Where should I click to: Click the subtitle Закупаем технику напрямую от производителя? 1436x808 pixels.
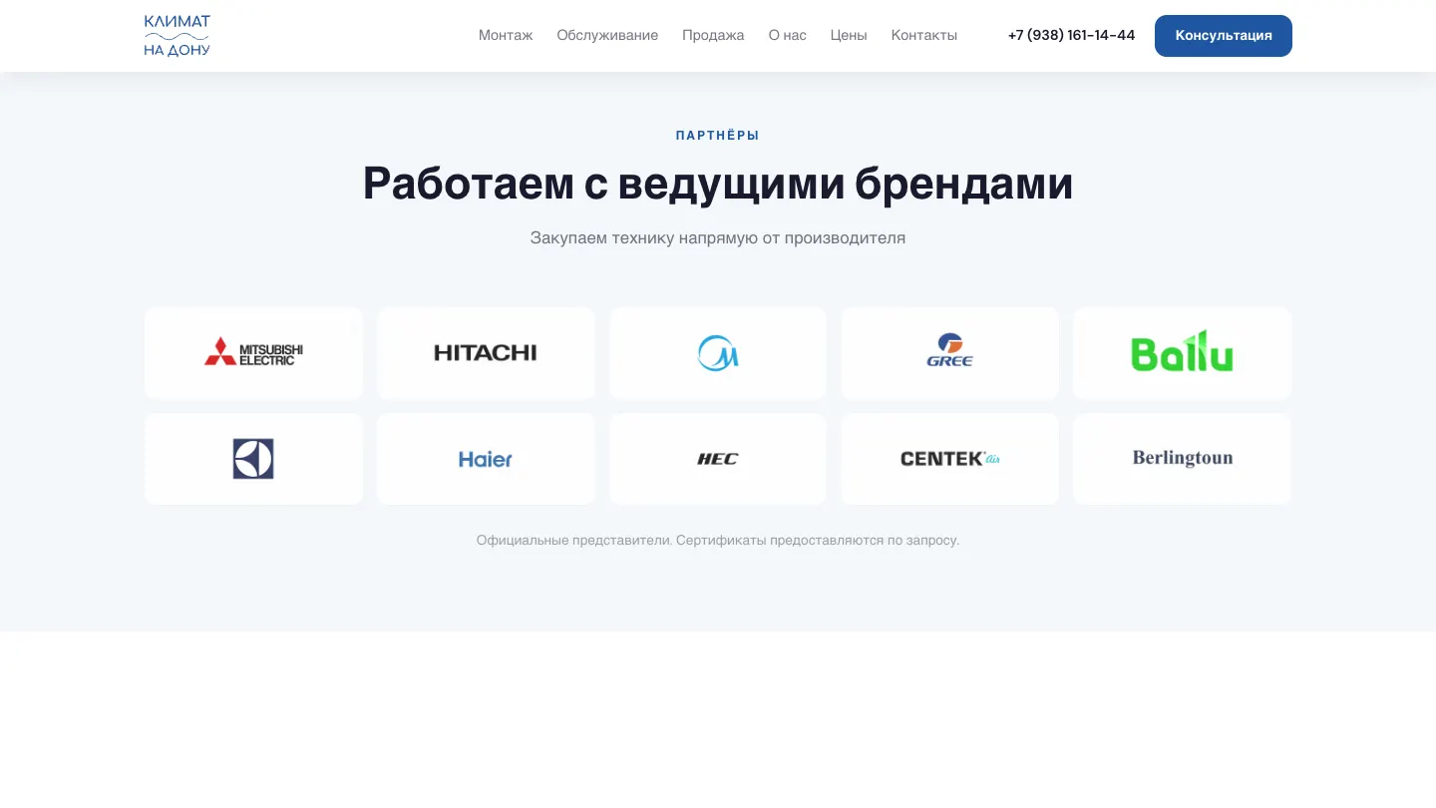pos(718,238)
